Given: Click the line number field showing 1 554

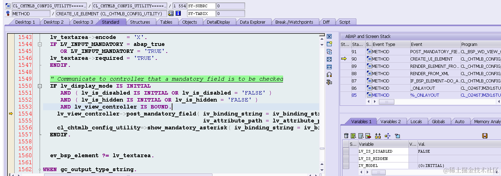Looking at the screenshot, I should (179, 6).
